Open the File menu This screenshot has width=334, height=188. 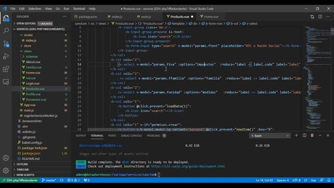pos(13,9)
